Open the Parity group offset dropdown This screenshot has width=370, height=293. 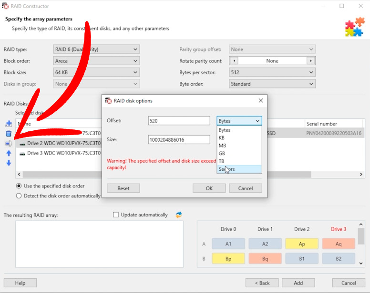click(x=272, y=49)
